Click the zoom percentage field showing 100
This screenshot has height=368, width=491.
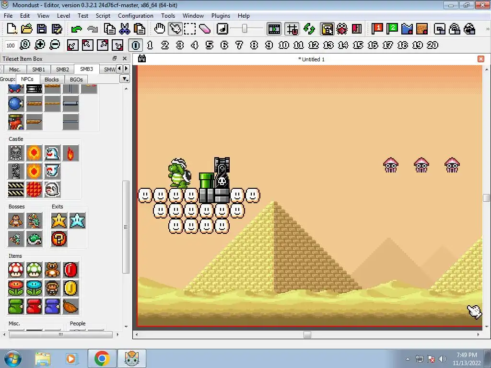pos(11,46)
